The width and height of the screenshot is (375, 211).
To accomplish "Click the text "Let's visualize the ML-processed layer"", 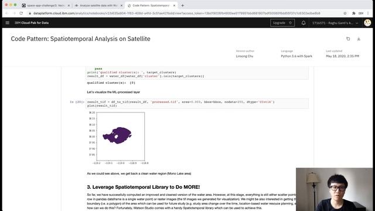I will 113,92.
